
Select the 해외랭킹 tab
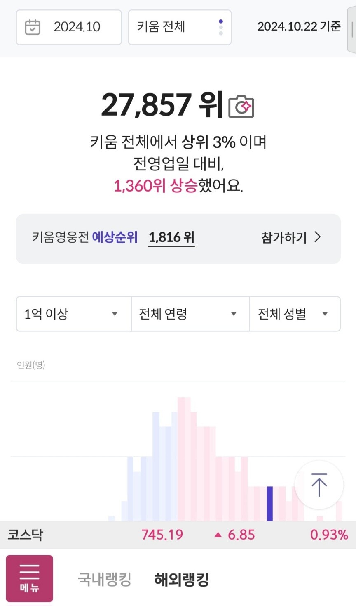point(181,579)
